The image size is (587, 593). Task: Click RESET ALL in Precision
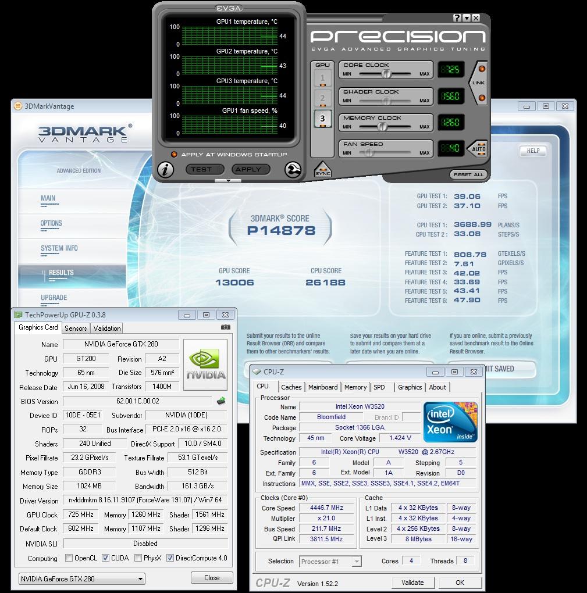[x=468, y=174]
